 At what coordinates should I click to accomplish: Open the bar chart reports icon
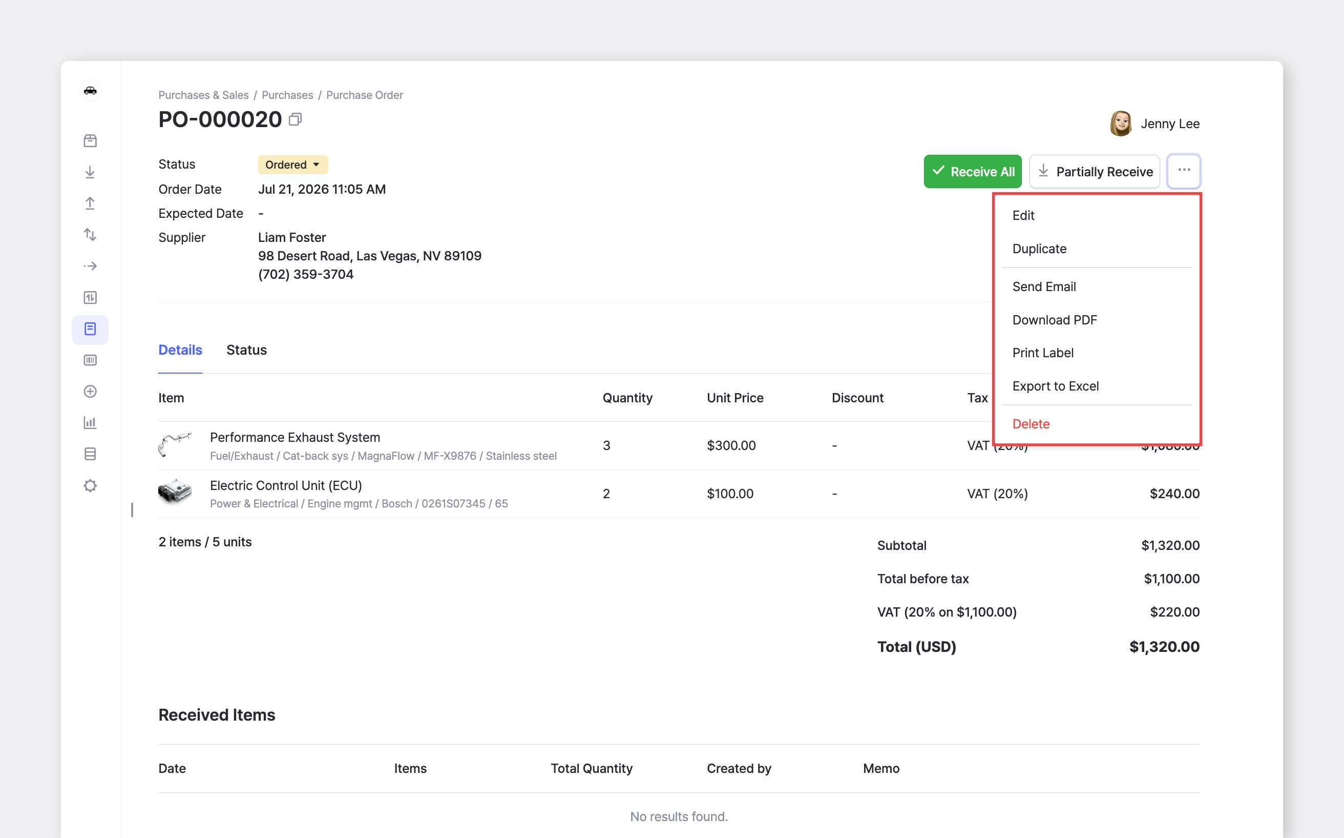(x=90, y=423)
